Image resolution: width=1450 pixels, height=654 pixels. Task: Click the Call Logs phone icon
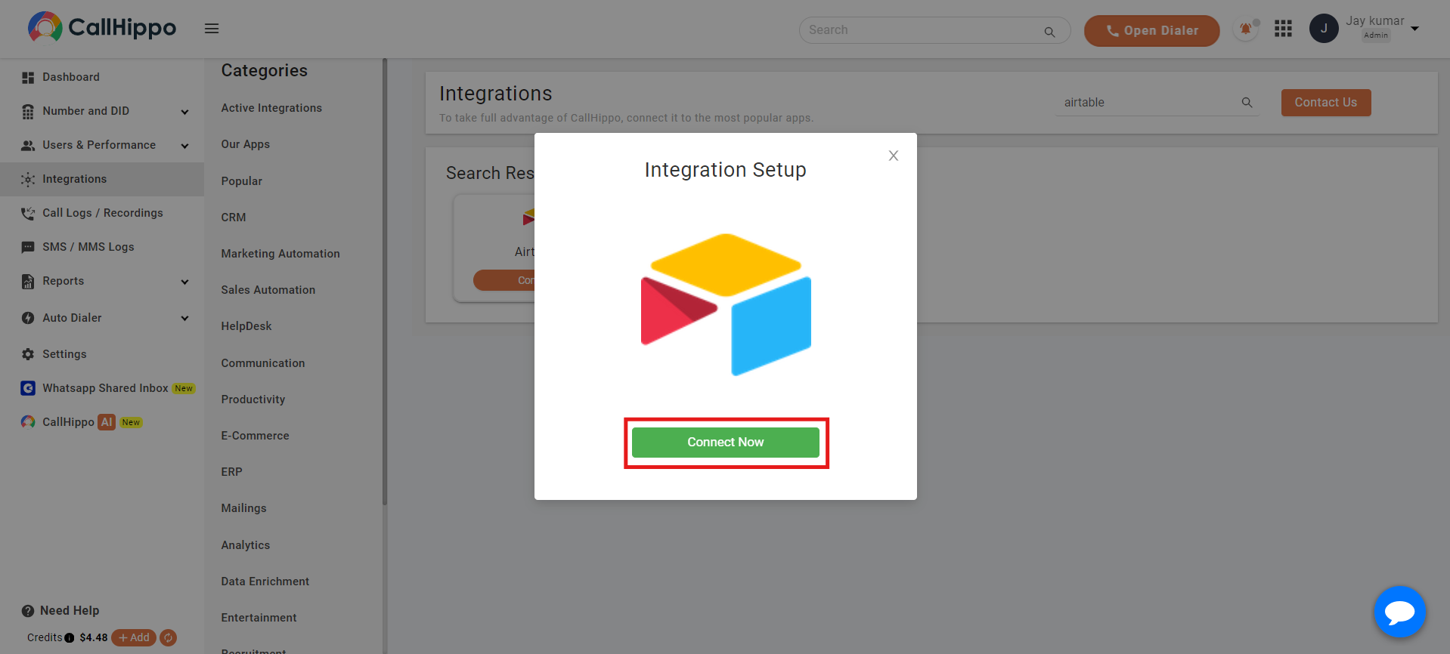(28, 214)
